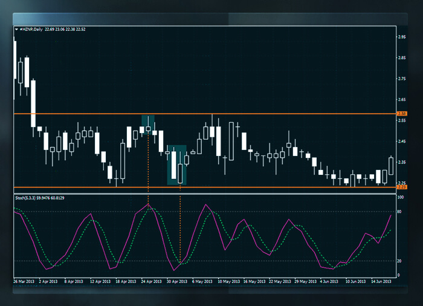Click the dropdown triangle beside #HZNP symbol
Viewport: 423px width, 306px height.
(15, 29)
